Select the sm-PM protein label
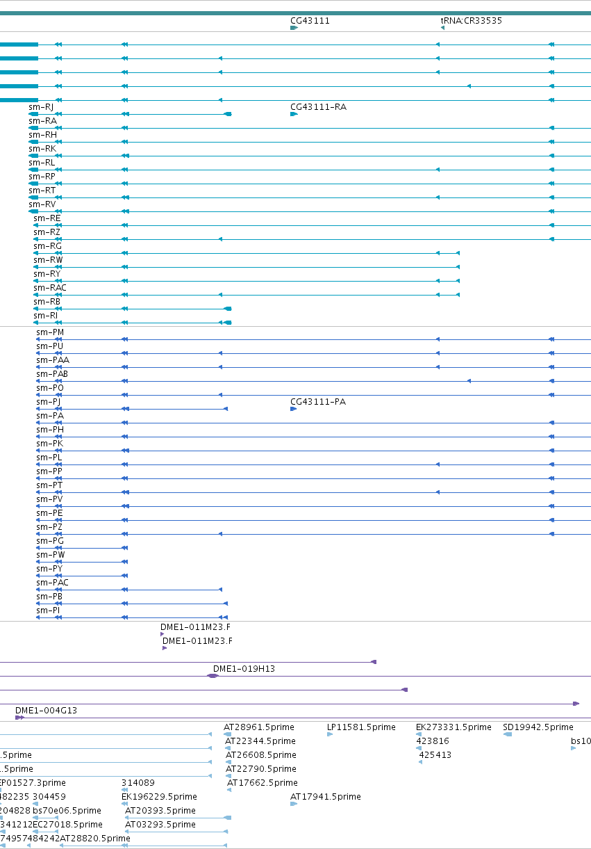 [50, 332]
